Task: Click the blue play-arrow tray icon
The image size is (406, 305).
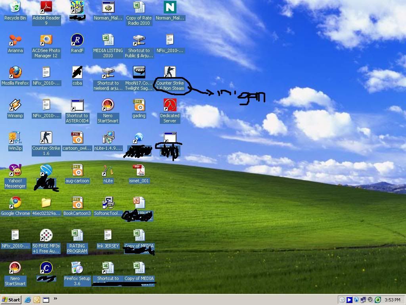Action: pyautogui.click(x=349, y=300)
